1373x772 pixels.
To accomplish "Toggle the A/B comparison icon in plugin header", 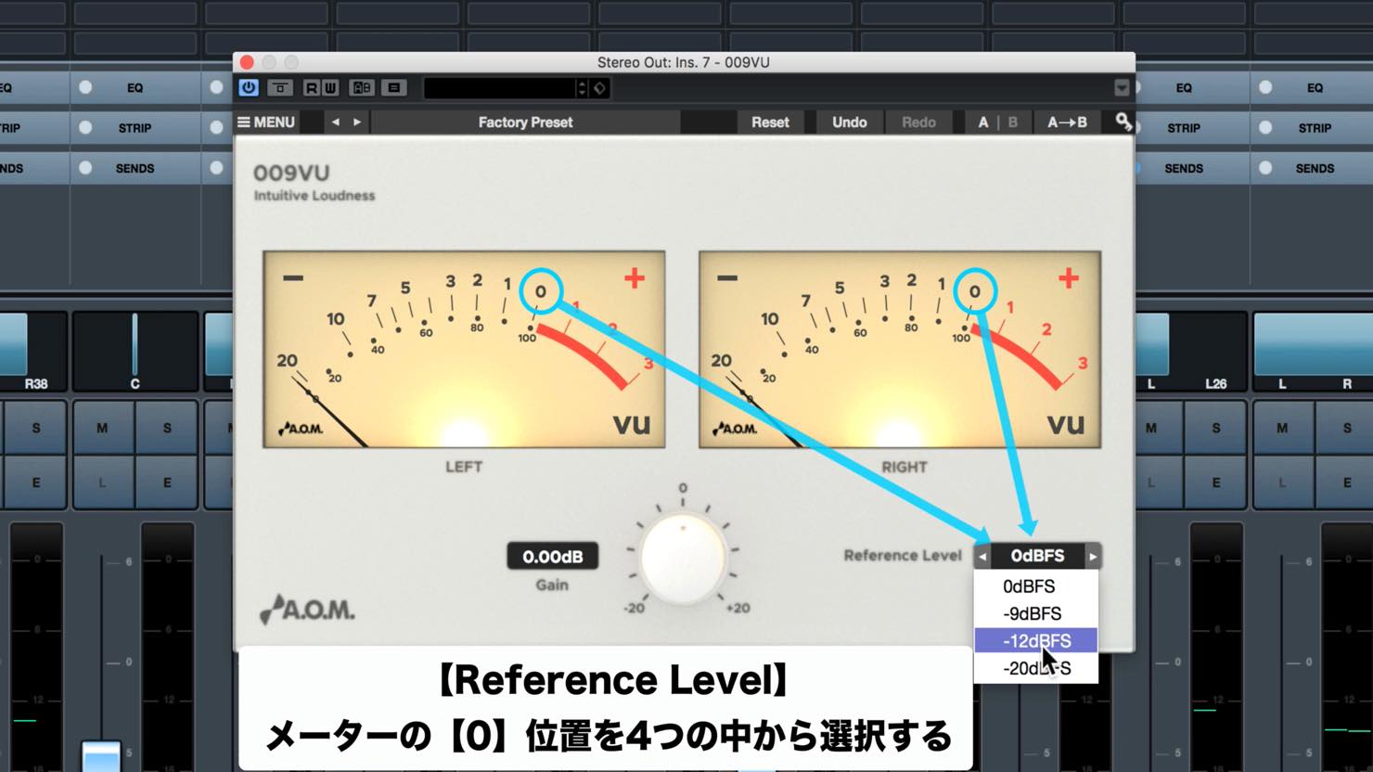I will point(362,88).
